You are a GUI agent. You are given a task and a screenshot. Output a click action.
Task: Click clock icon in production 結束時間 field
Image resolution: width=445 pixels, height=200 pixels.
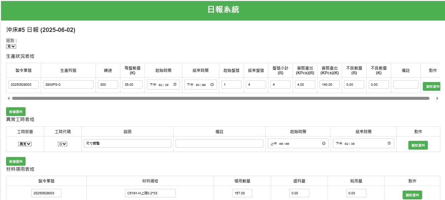click(x=212, y=85)
